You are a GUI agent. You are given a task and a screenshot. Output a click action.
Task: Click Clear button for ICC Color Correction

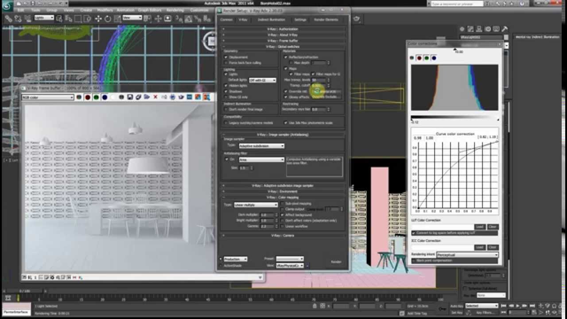click(x=493, y=247)
